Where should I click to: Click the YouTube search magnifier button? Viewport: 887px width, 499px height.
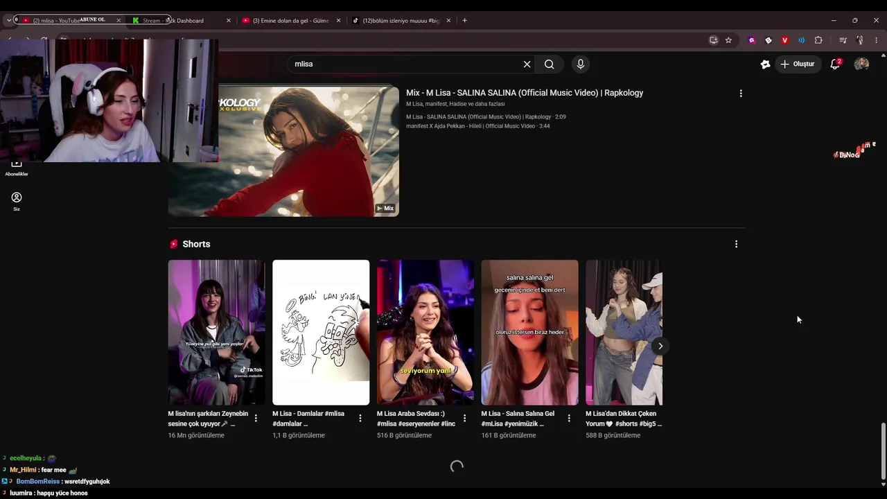550,64
